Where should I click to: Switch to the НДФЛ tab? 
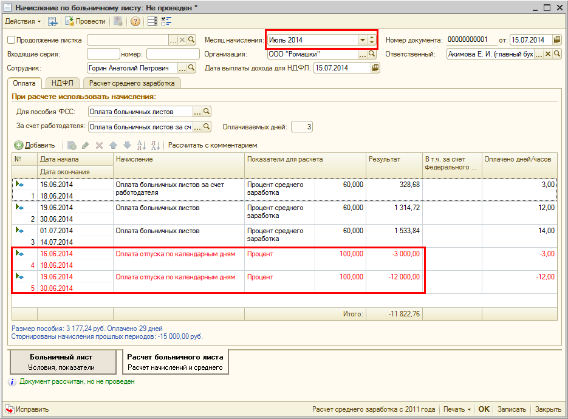point(62,83)
